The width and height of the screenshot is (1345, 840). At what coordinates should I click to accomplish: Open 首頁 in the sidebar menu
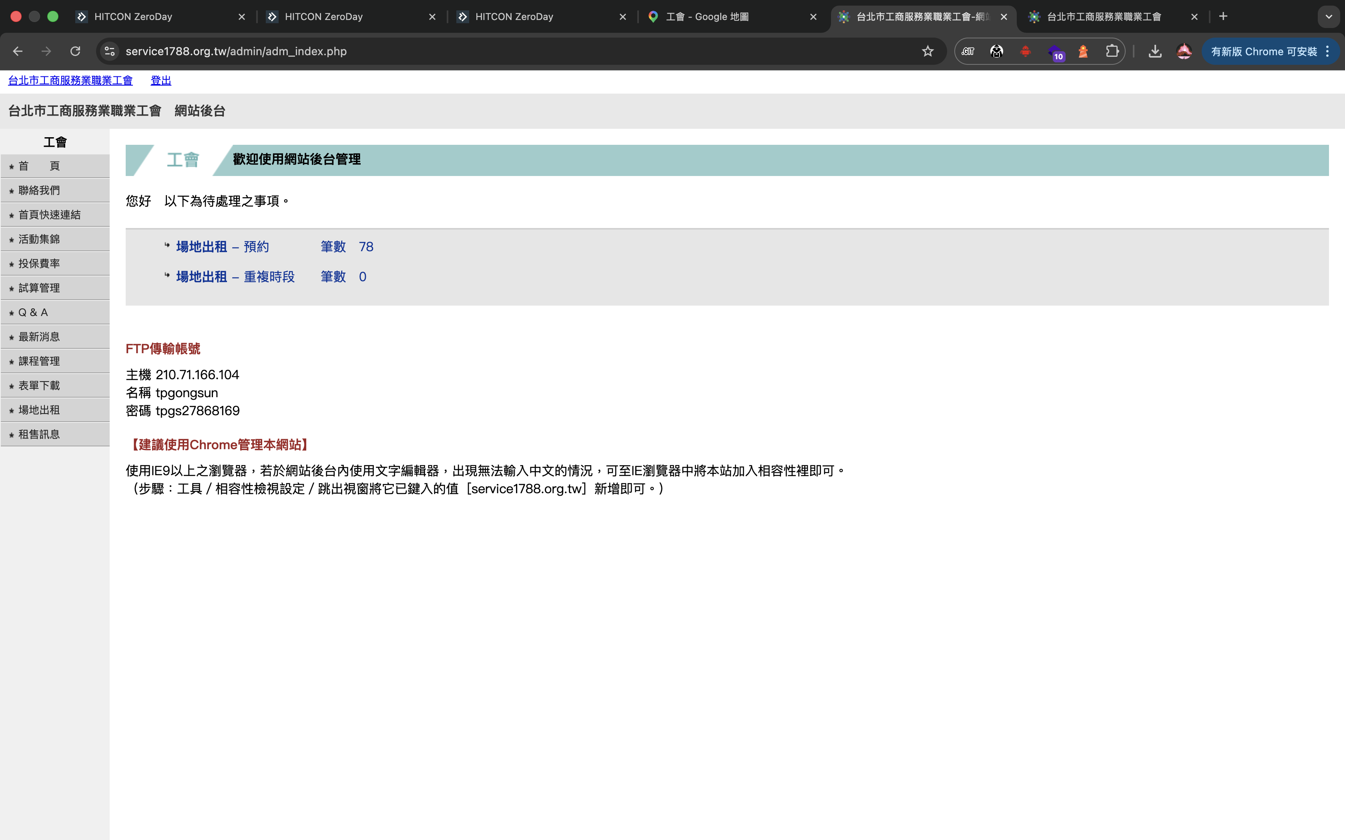pos(55,166)
